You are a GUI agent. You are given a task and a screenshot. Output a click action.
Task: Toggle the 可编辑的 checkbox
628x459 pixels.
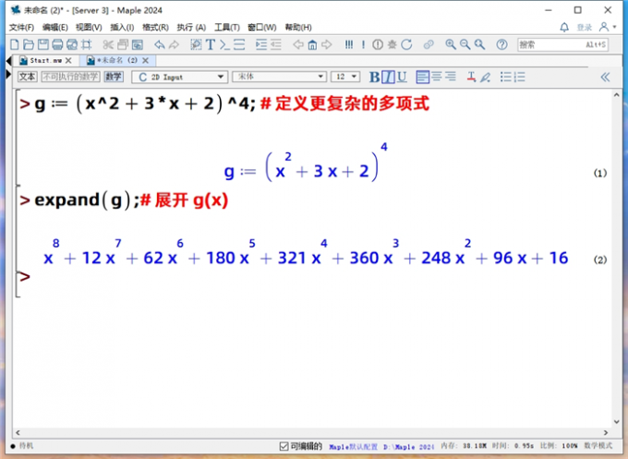pyautogui.click(x=284, y=447)
